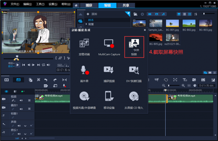The height and width of the screenshot is (141, 218).
Task: Import from 视频光盘/外部硬盘
Action: click(84, 100)
